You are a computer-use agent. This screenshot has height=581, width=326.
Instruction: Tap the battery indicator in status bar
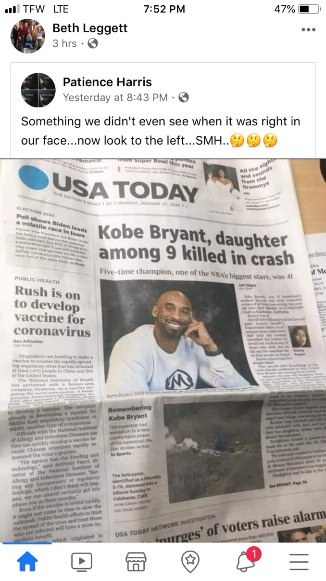[309, 9]
